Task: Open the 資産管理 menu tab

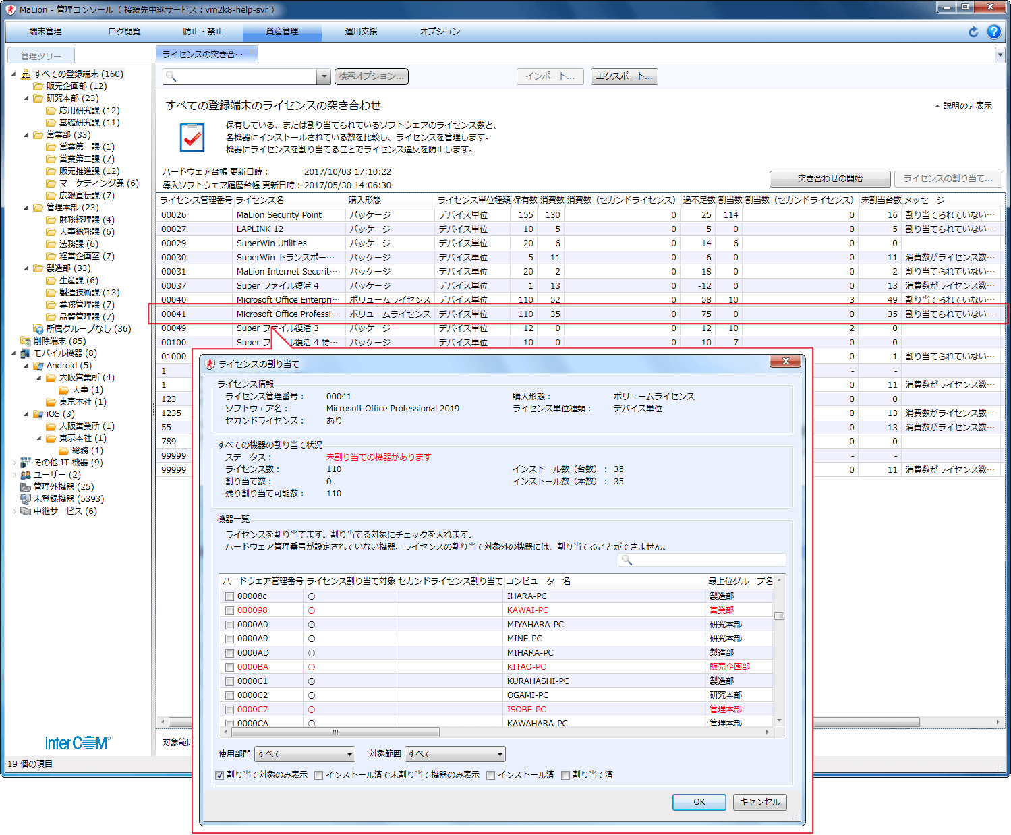Action: 282,32
